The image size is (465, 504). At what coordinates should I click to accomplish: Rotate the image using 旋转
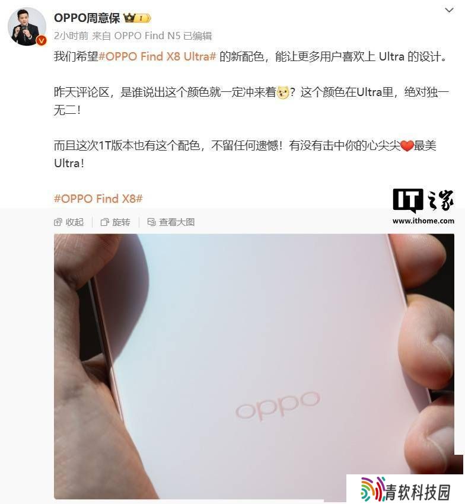tap(116, 222)
